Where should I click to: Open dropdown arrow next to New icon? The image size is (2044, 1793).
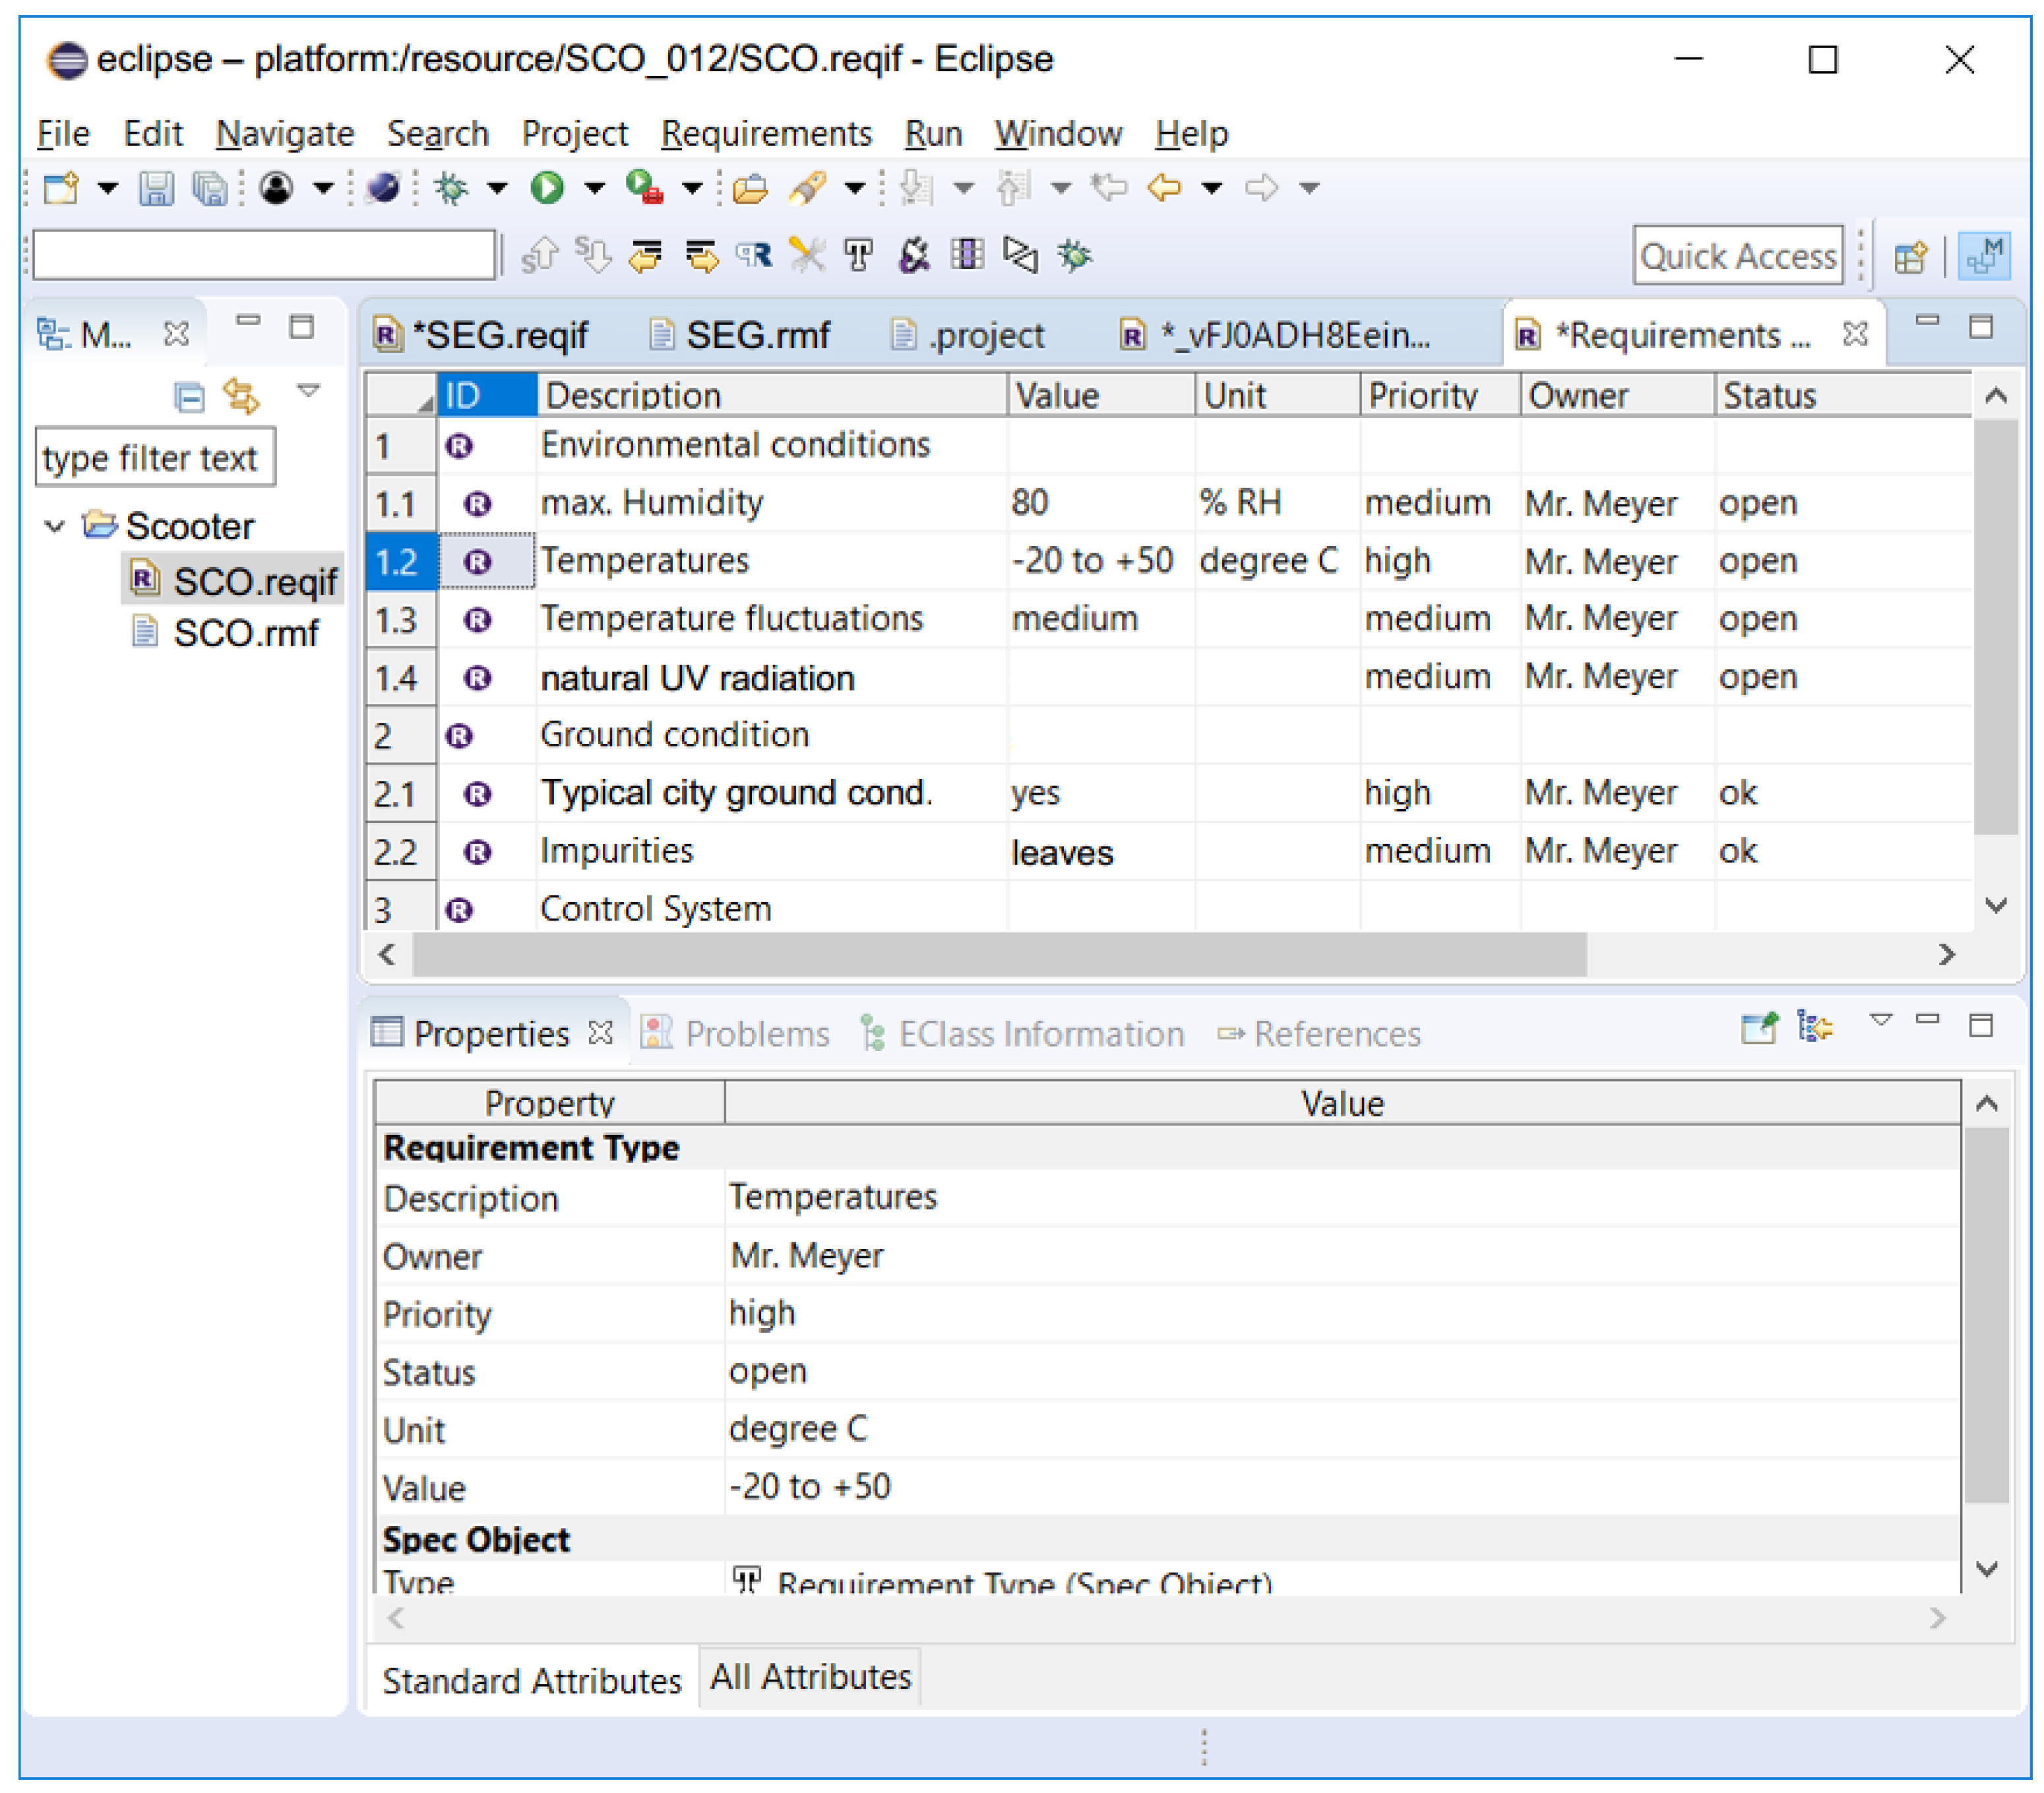[x=107, y=188]
